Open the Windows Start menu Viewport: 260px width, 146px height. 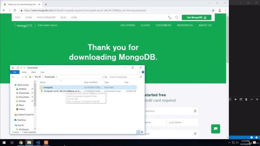4,142
